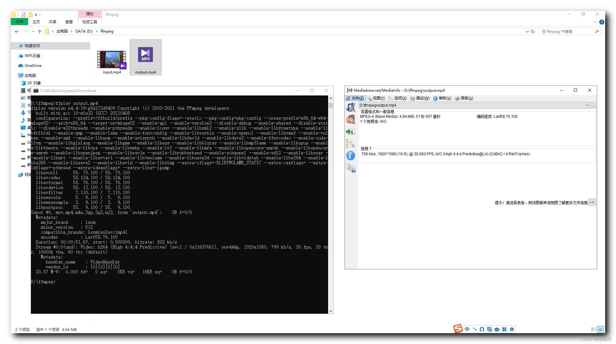The image size is (616, 344).
Task: Click ffmpeg breadcrumb in address bar
Action: pos(107,31)
